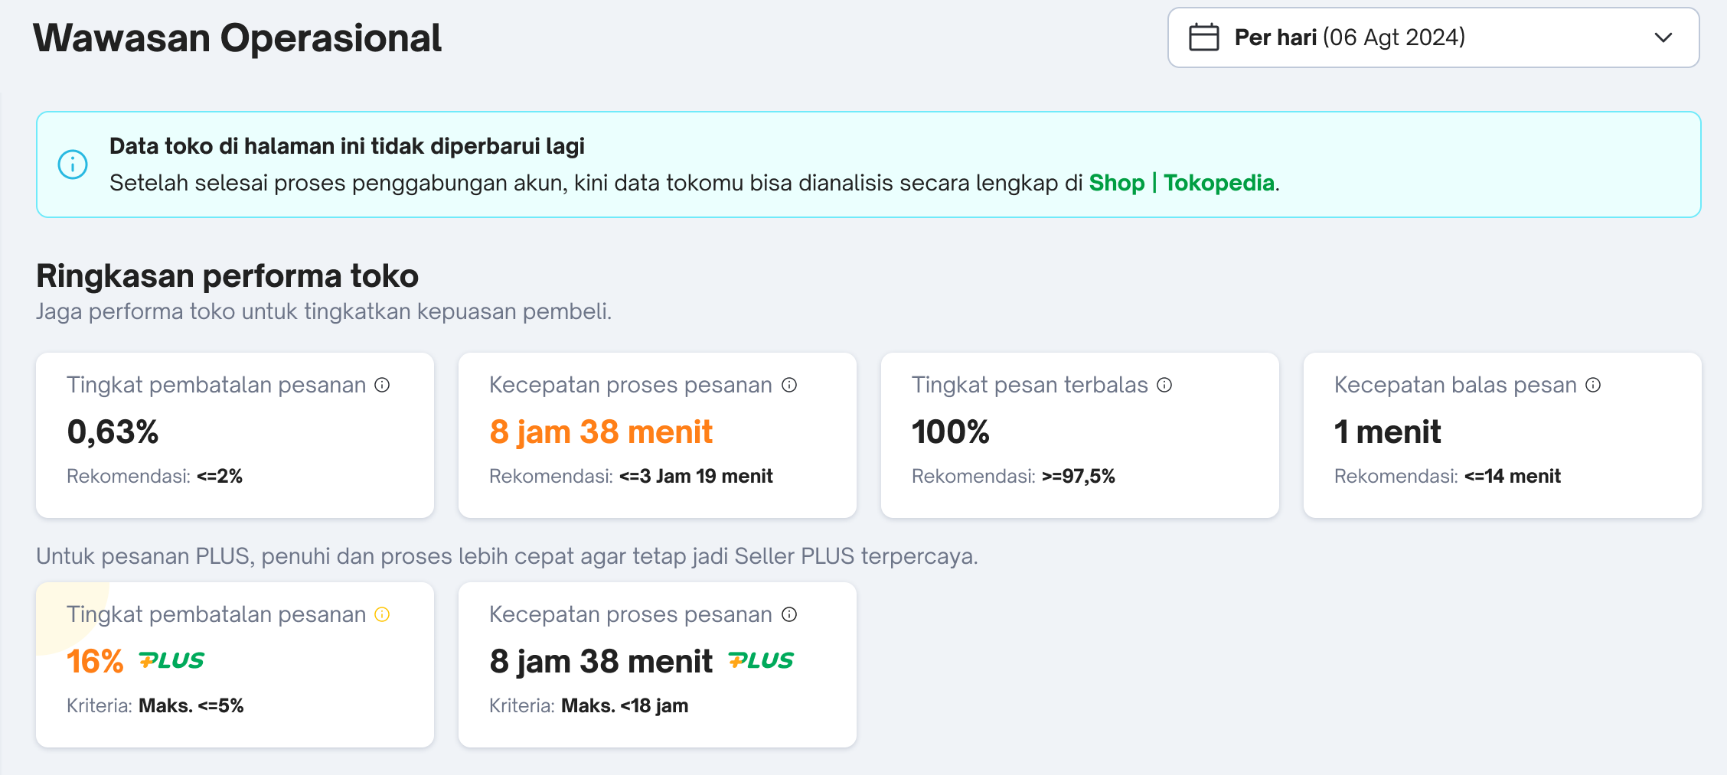Click the PLUS badge next to 16%
Screen dimensions: 1727x775
tap(171, 660)
